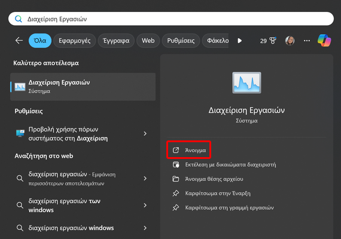Switch to the Ρυθμίσεις filter tab
Image resolution: width=341 pixels, height=239 pixels.
coord(181,41)
